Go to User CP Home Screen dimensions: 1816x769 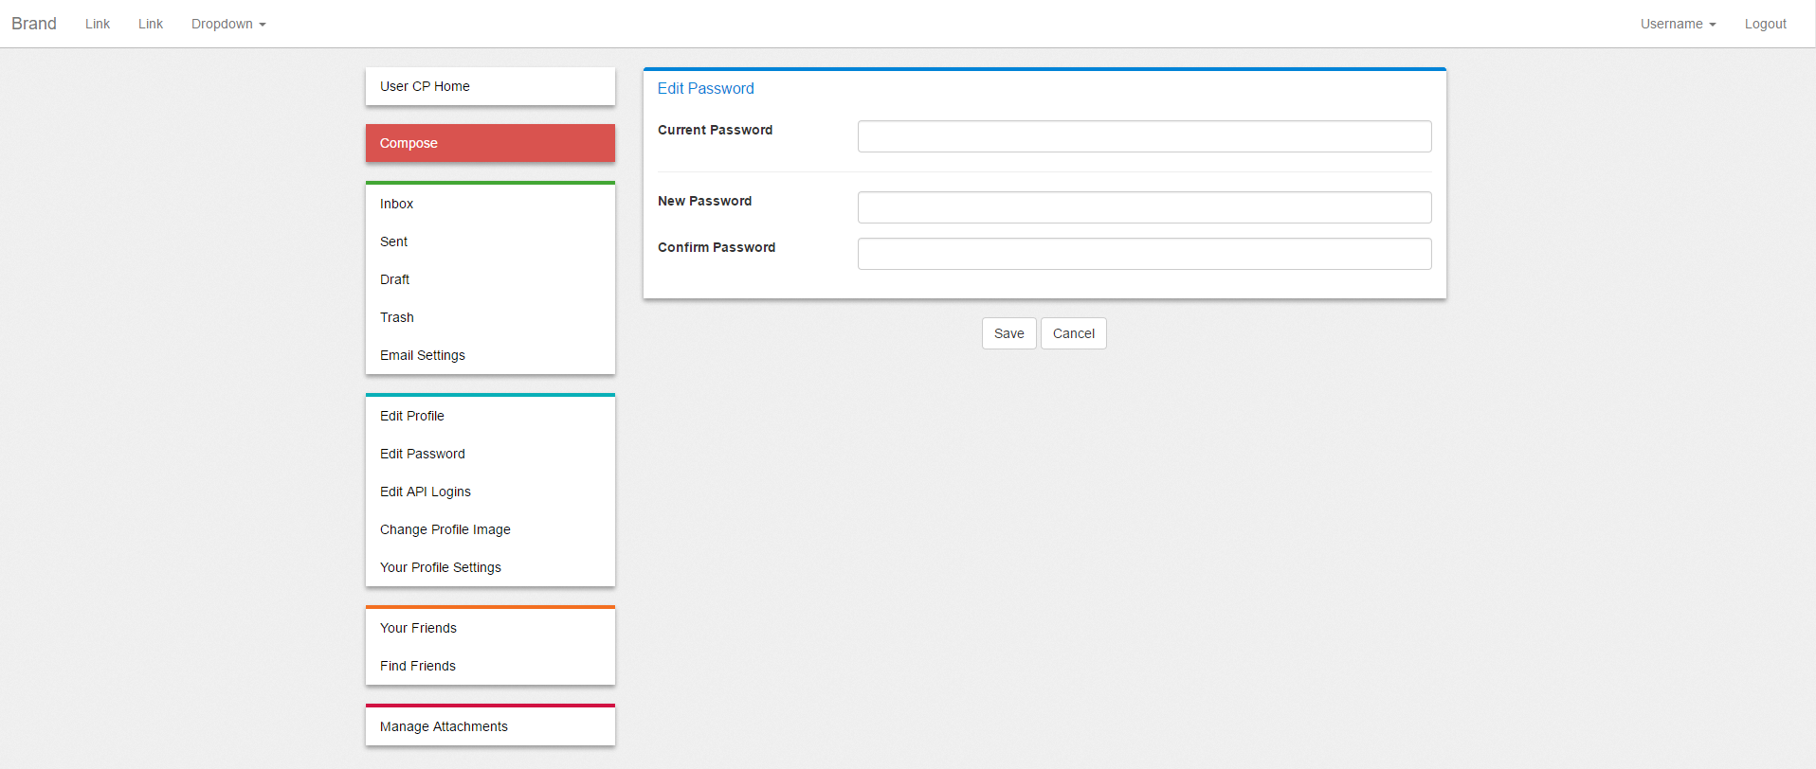click(x=490, y=86)
